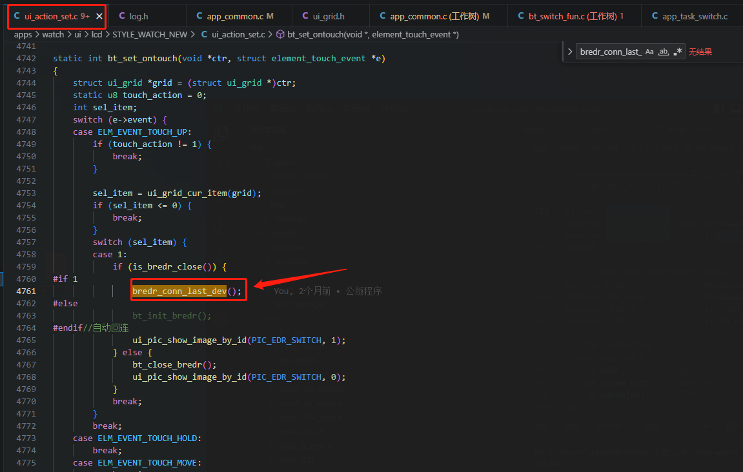Screen dimensions: 743x472
Task: Open the bt_set_ontouch symbol breadcrumb
Action: coord(368,35)
